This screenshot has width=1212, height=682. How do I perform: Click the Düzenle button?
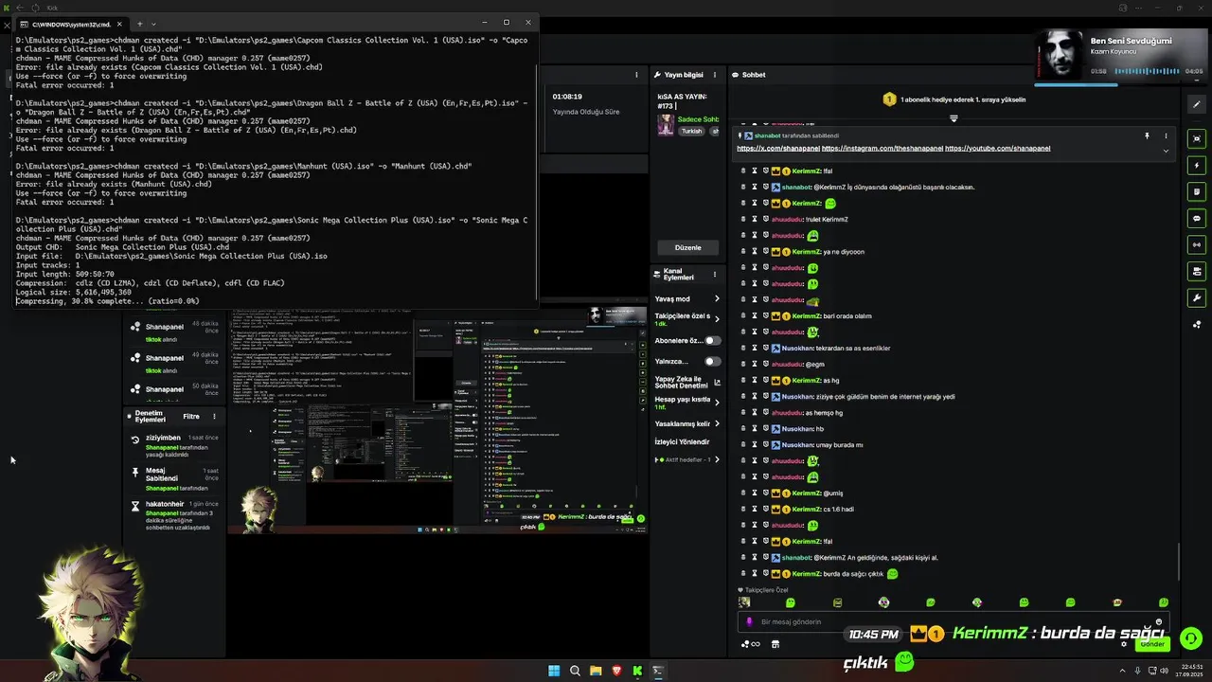point(687,247)
